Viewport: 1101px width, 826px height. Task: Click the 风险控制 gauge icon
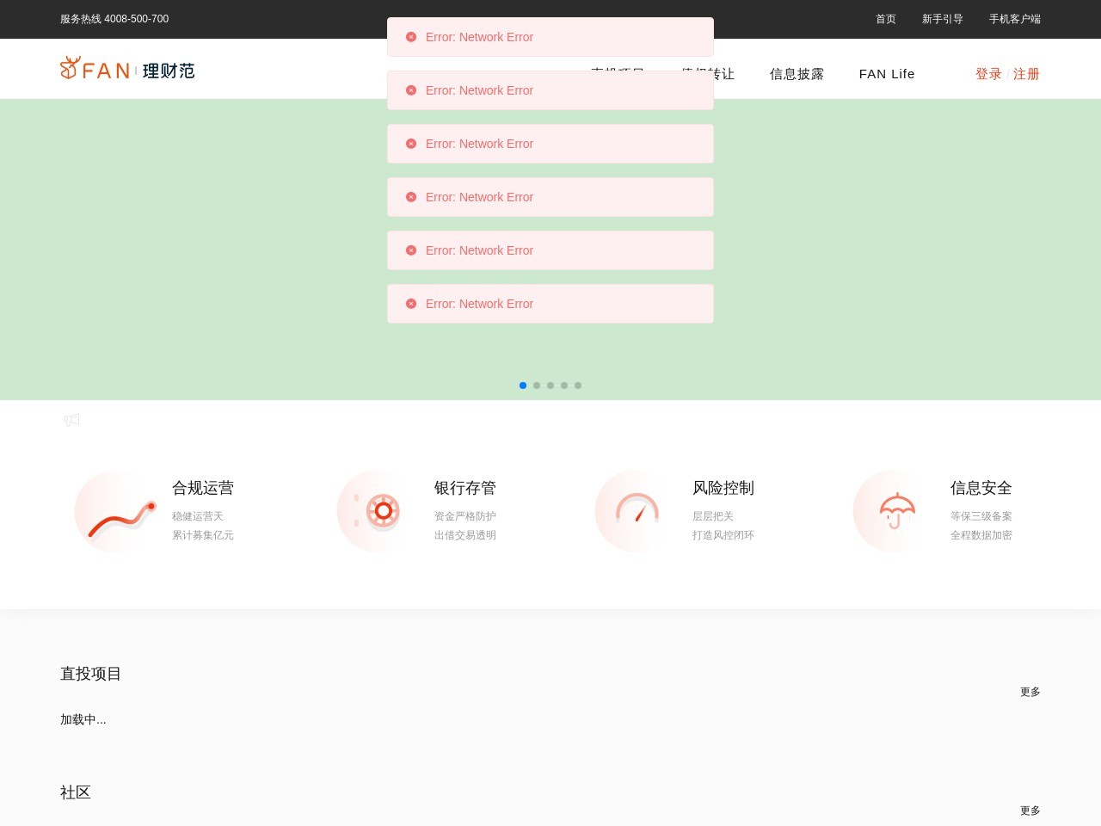click(x=637, y=510)
